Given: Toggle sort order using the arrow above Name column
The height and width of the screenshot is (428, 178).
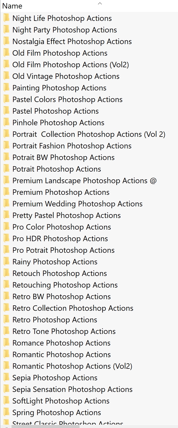Looking at the screenshot, I should (100, 3).
